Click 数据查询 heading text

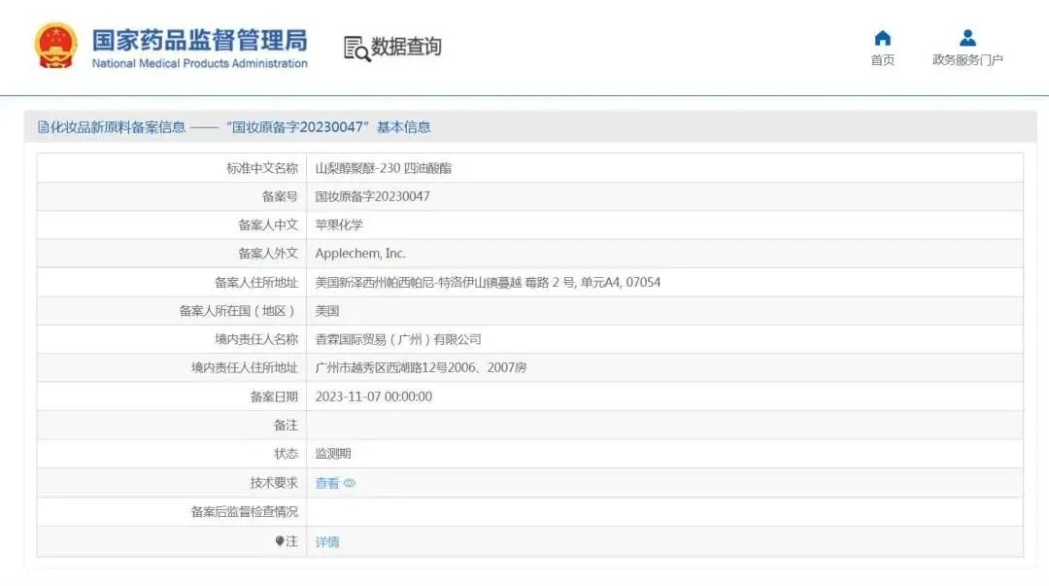(x=406, y=47)
